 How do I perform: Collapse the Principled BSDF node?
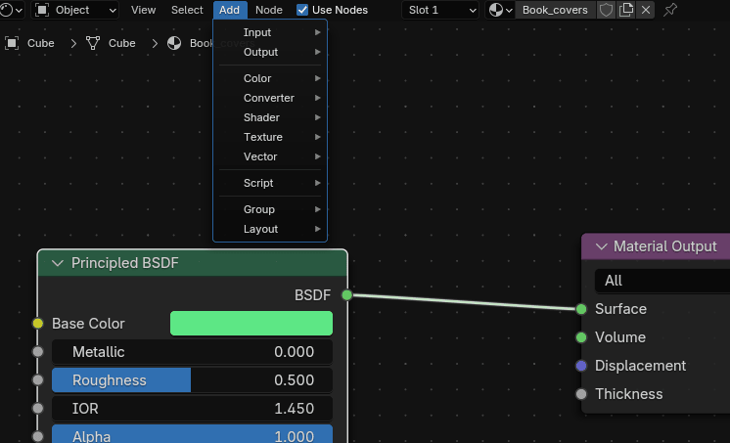pos(57,263)
